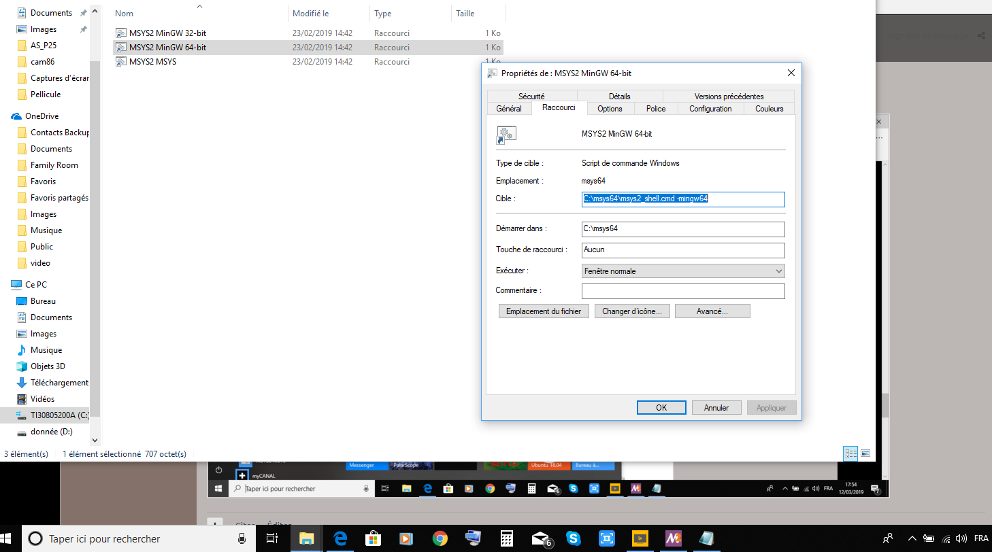Click the Changer d'icône... button
The width and height of the screenshot is (992, 552).
pyautogui.click(x=632, y=311)
